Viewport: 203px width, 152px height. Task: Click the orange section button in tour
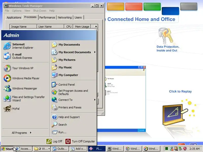[x=115, y=7]
